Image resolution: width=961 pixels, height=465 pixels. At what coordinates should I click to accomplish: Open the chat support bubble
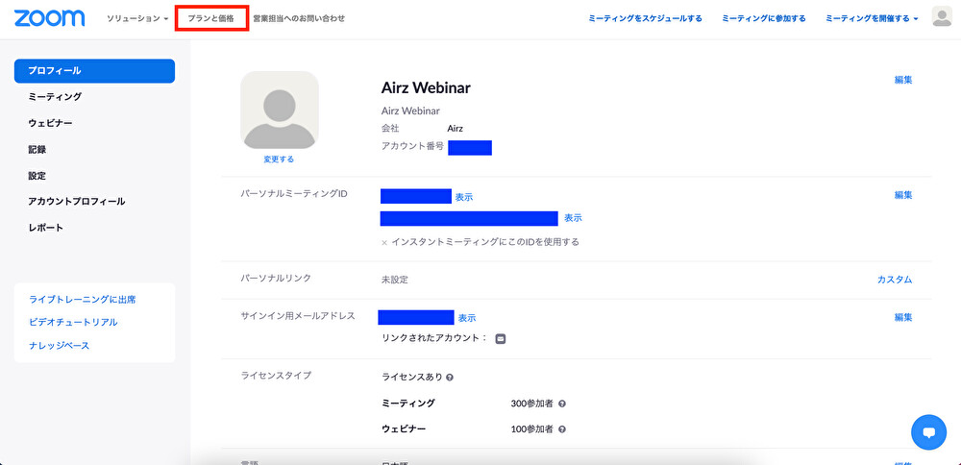[x=928, y=432]
